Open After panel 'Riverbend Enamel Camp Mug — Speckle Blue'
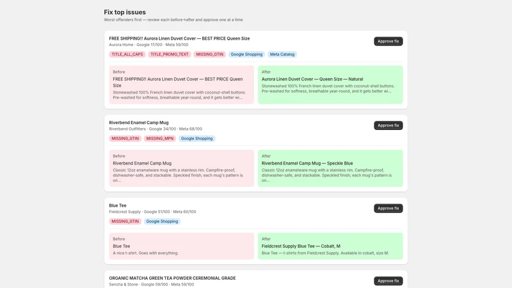Screen dimensions: 512x288 tap(330, 168)
